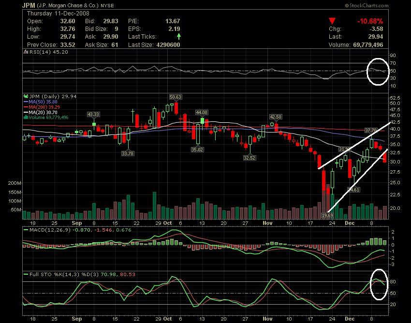This screenshot has width=411, height=323.
Task: Click the red down triangle change indicator
Action: point(332,21)
